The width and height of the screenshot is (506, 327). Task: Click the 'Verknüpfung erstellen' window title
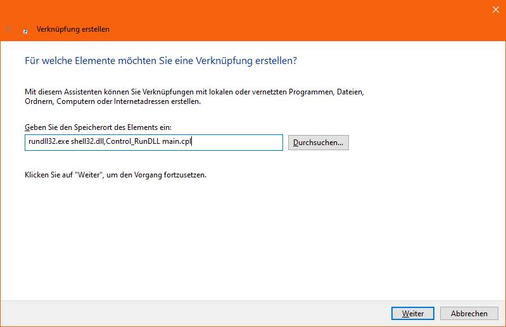tap(73, 29)
